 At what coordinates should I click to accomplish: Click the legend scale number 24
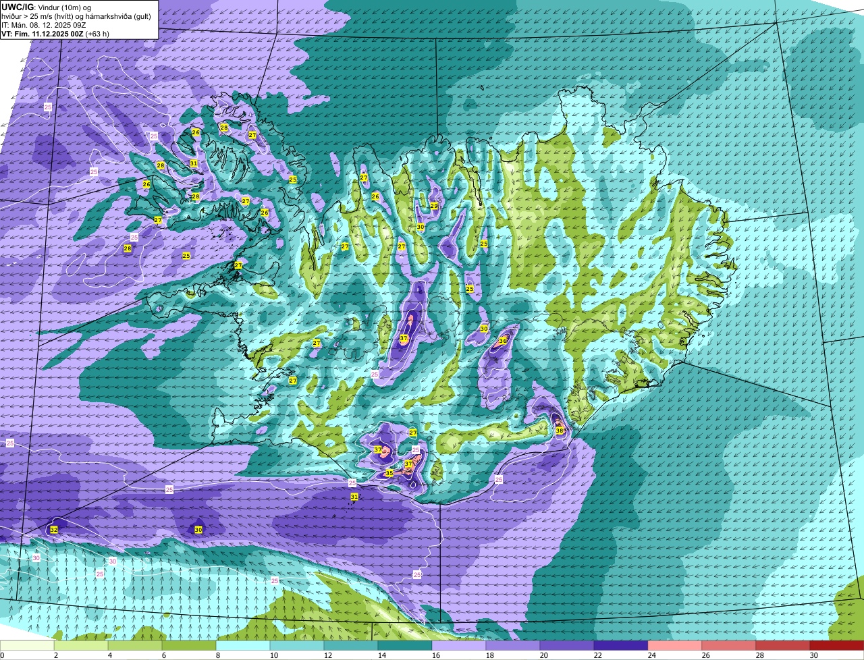651,655
